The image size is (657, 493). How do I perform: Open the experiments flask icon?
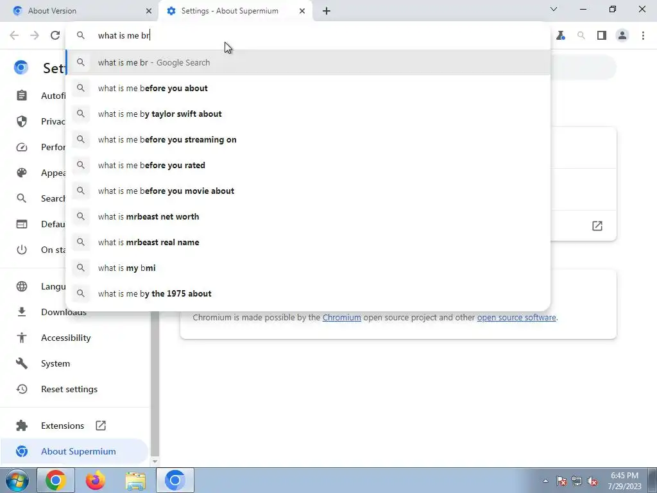tap(561, 36)
